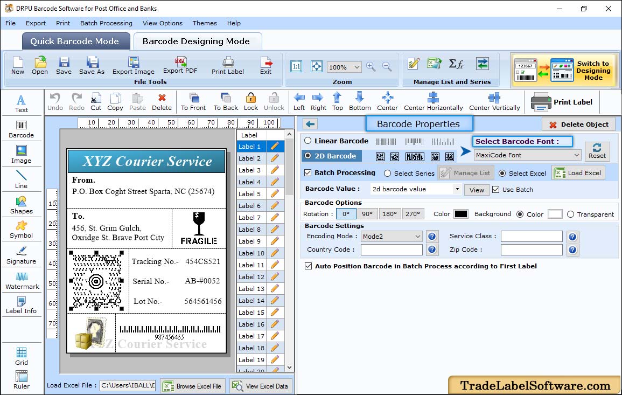Switch to Quick Barcode Mode tab
Viewport: 622px width, 395px height.
point(76,41)
